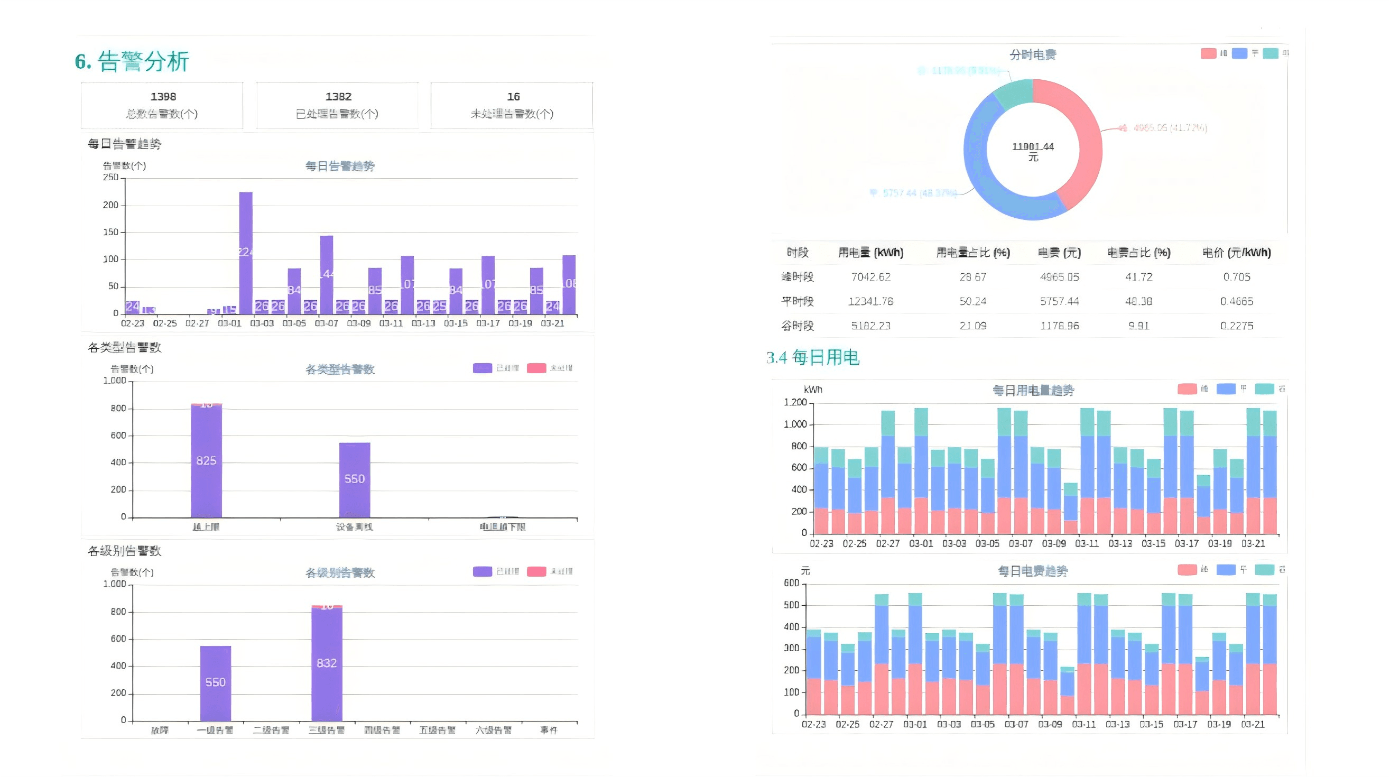
Task: Click blue legend swatch in 每日电费趋势 chart
Action: [x=1226, y=570]
